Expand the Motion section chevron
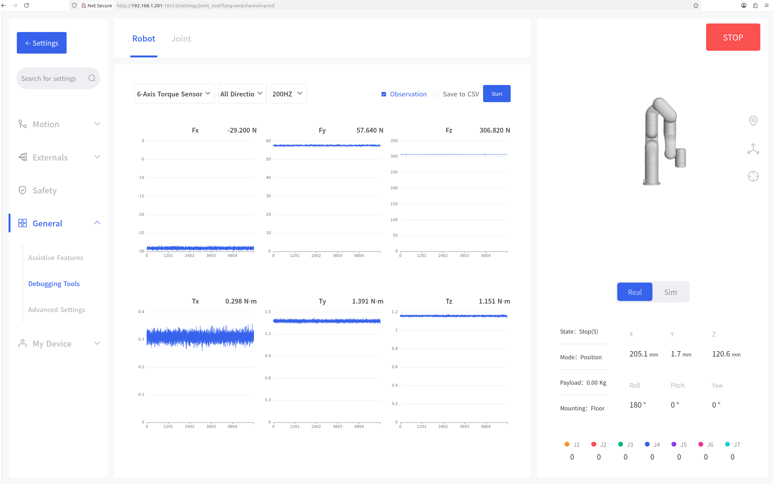773x484 pixels. point(97,124)
